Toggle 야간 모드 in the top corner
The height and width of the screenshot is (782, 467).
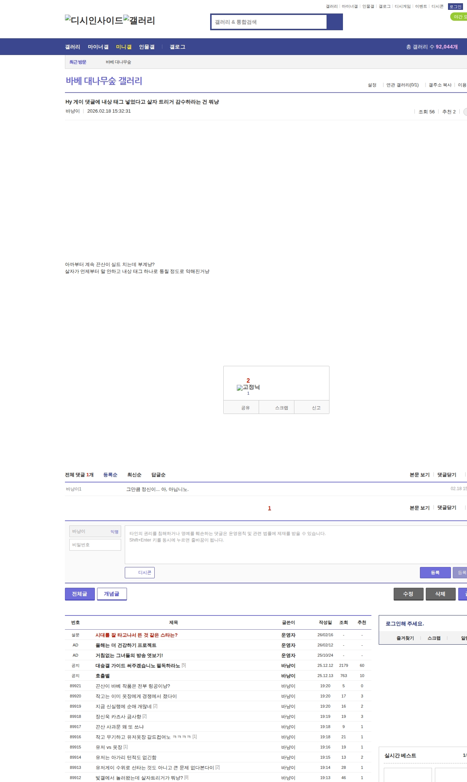459,17
